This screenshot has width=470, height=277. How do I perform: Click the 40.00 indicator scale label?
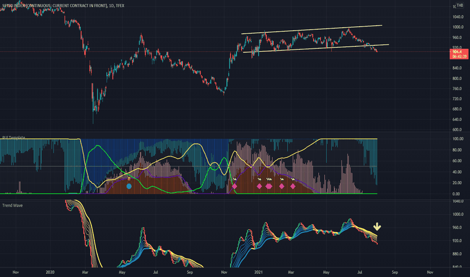click(x=457, y=172)
